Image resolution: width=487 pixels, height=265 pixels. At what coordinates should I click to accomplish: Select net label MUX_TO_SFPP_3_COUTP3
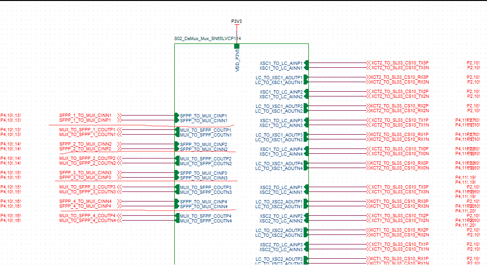pyautogui.click(x=87, y=187)
